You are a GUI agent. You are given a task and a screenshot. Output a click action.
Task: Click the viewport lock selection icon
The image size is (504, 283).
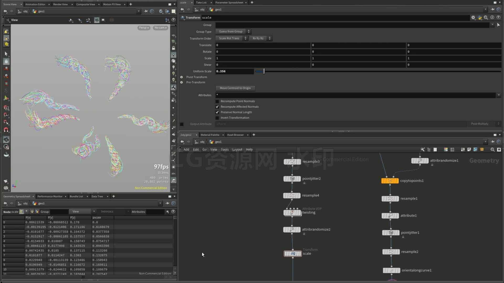[6, 61]
